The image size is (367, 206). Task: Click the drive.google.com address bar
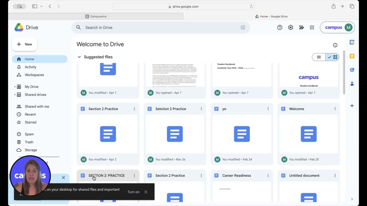183,7
